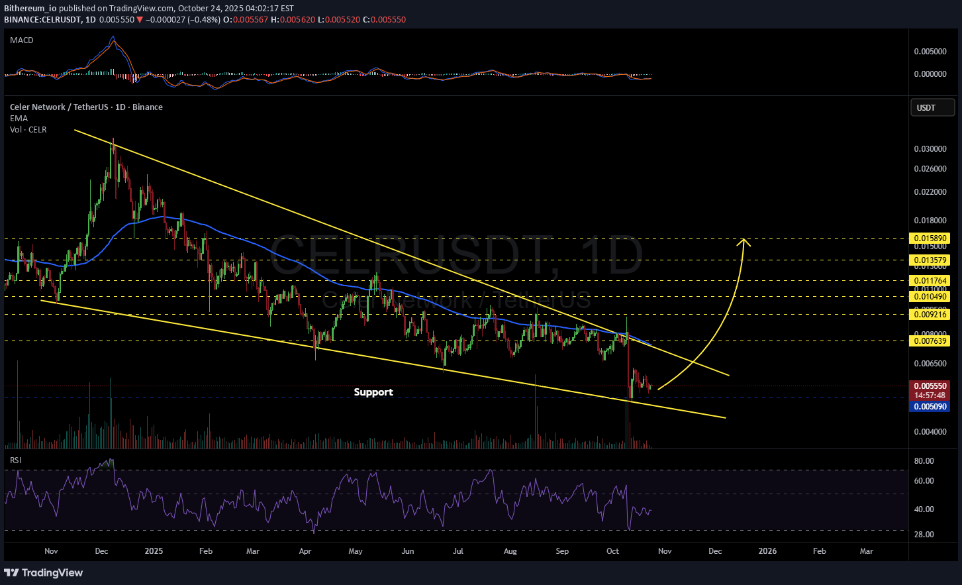The height and width of the screenshot is (585, 962).
Task: Click the blue 0.005090 support price label
Action: click(930, 407)
